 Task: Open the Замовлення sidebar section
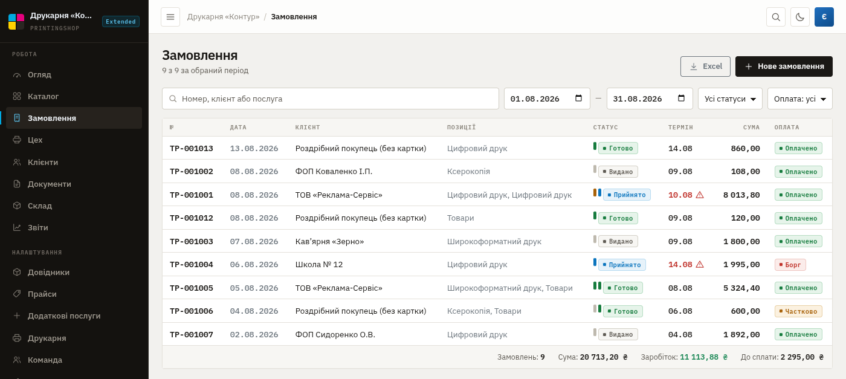click(74, 118)
